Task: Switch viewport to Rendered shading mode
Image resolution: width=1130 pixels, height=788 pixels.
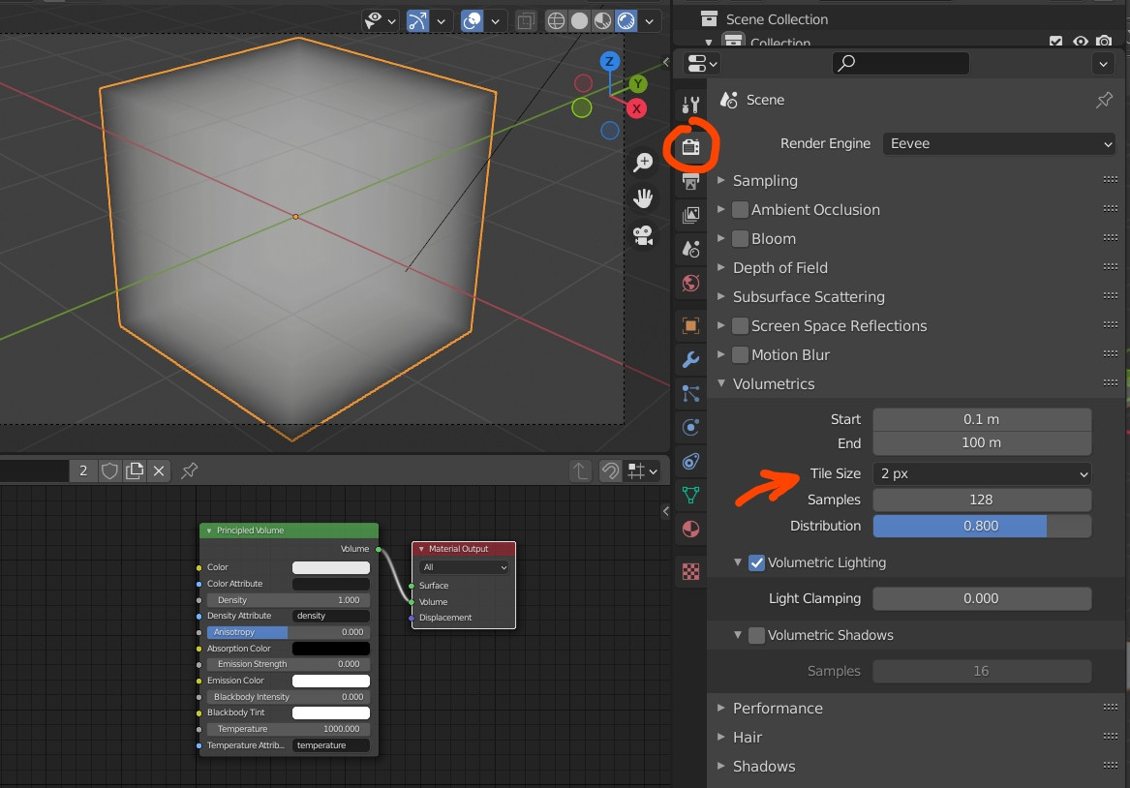Action: tap(625, 20)
